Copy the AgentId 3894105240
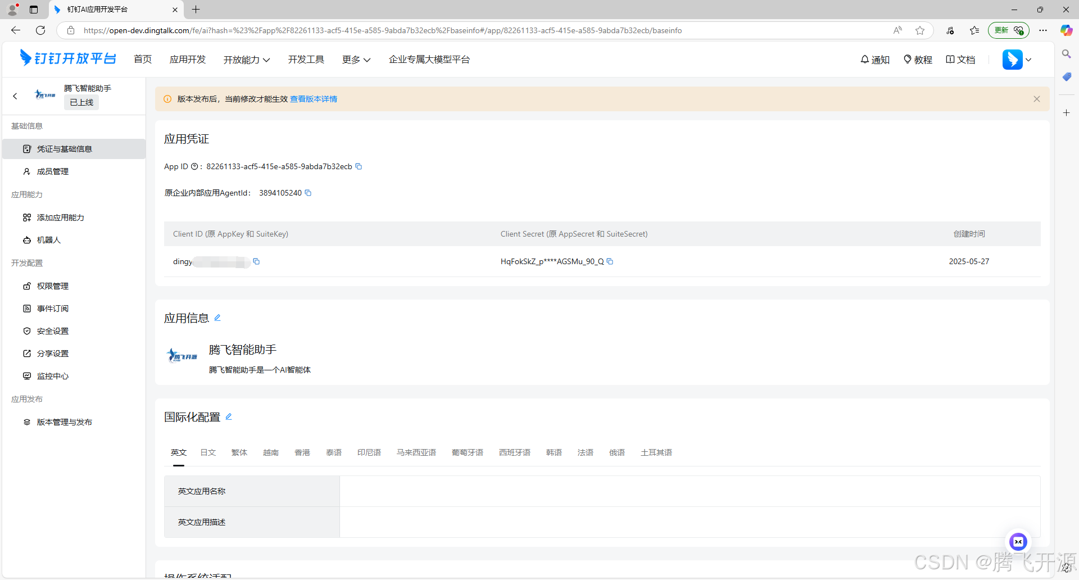Viewport: 1079px width, 580px height. [x=308, y=193]
